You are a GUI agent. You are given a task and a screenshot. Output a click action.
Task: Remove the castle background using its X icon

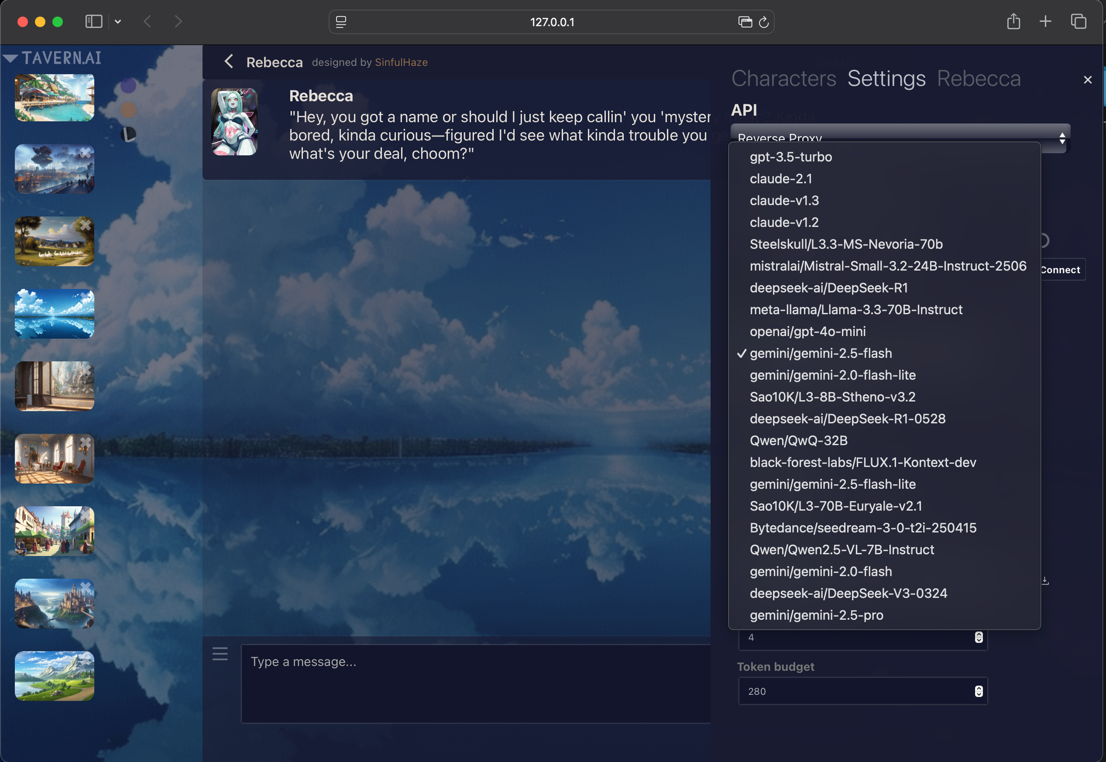pyautogui.click(x=86, y=586)
